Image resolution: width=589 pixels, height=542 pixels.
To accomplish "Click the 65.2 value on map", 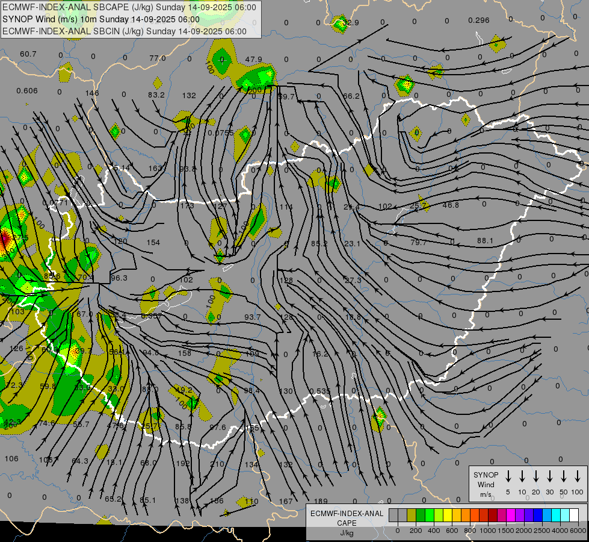I will click(x=113, y=499).
